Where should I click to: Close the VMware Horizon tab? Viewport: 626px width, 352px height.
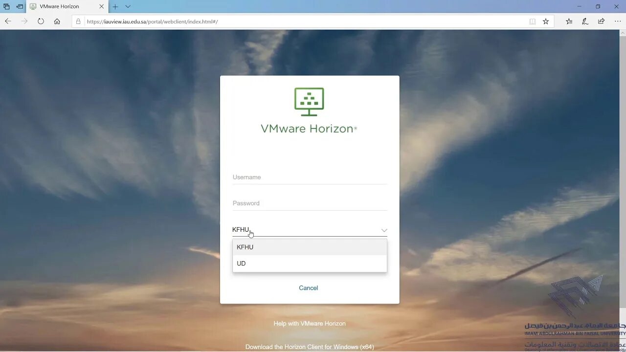(102, 6)
